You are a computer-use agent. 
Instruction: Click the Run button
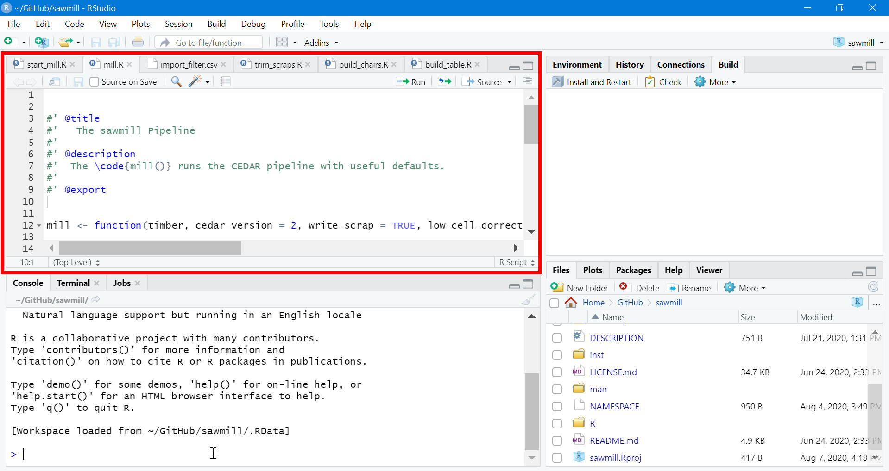point(410,82)
